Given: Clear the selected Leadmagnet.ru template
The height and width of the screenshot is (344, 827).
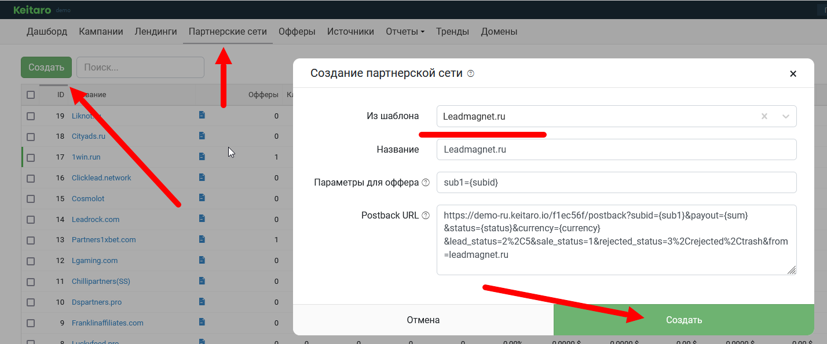Looking at the screenshot, I should point(764,116).
